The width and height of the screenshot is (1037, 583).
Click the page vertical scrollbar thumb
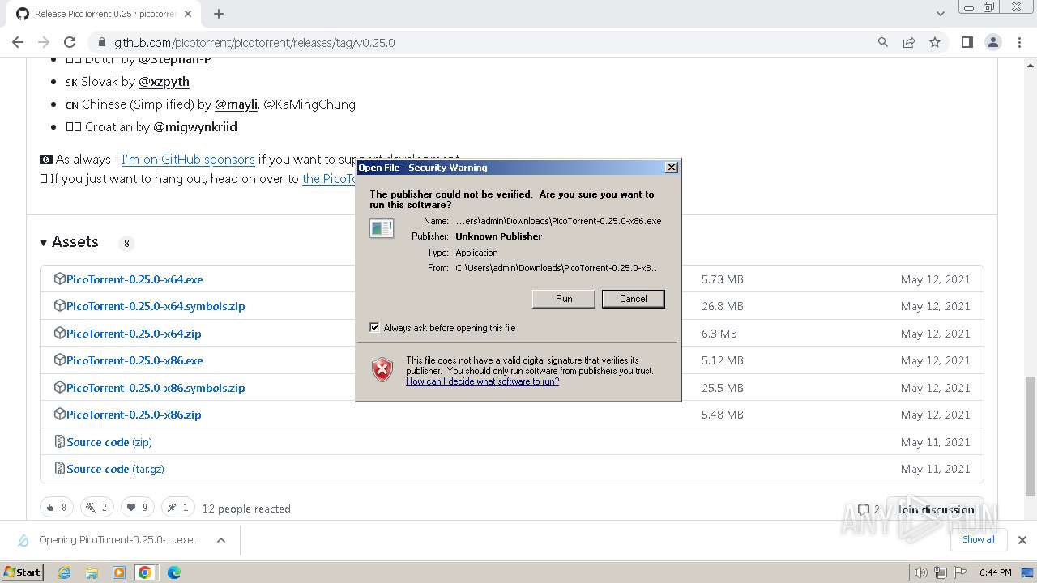coord(1031,436)
